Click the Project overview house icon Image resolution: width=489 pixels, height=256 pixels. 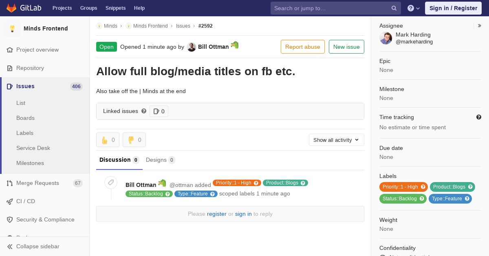point(10,50)
